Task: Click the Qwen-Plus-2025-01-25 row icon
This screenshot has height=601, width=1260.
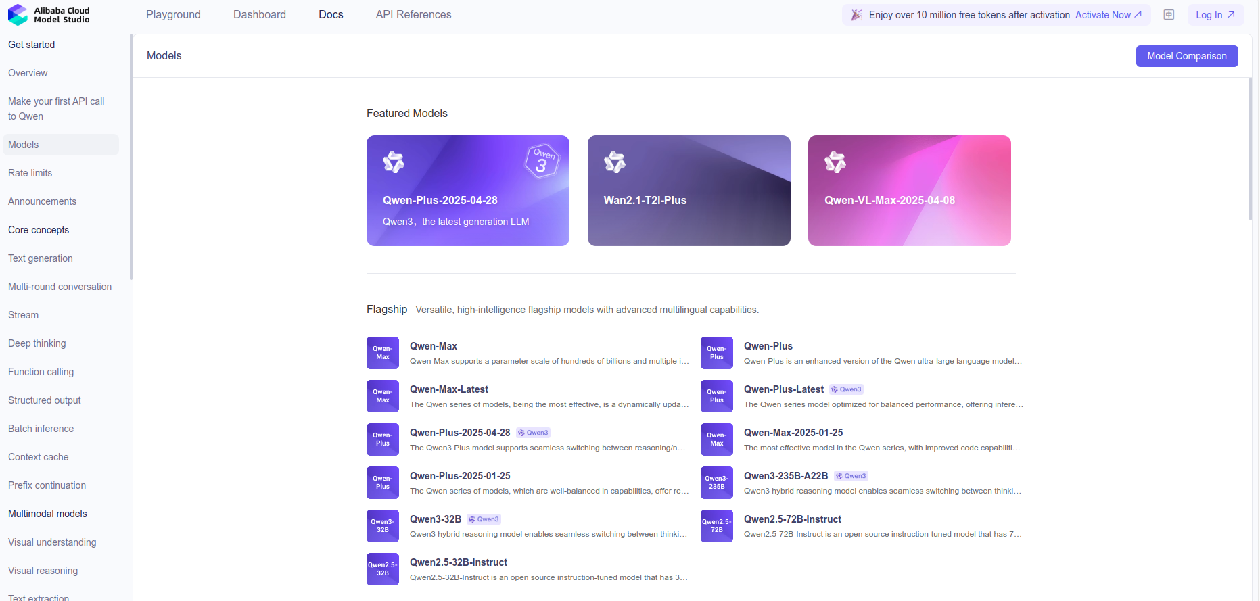Action: [383, 483]
